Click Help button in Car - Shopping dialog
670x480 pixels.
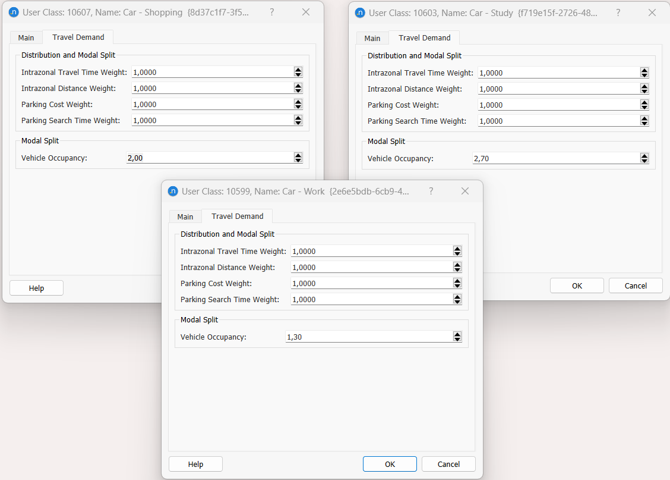pyautogui.click(x=36, y=288)
